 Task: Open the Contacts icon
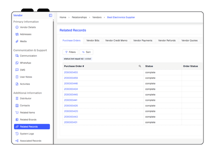(x=17, y=105)
